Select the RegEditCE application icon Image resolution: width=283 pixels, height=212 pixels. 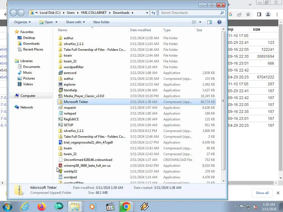[x=61, y=119]
